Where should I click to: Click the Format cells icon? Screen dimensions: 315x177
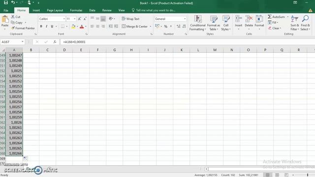pyautogui.click(x=259, y=19)
